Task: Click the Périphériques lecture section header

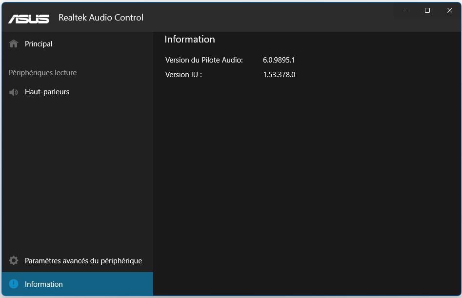Action: point(43,73)
